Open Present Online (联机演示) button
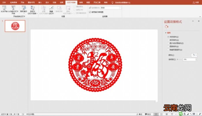 [x=24, y=10]
